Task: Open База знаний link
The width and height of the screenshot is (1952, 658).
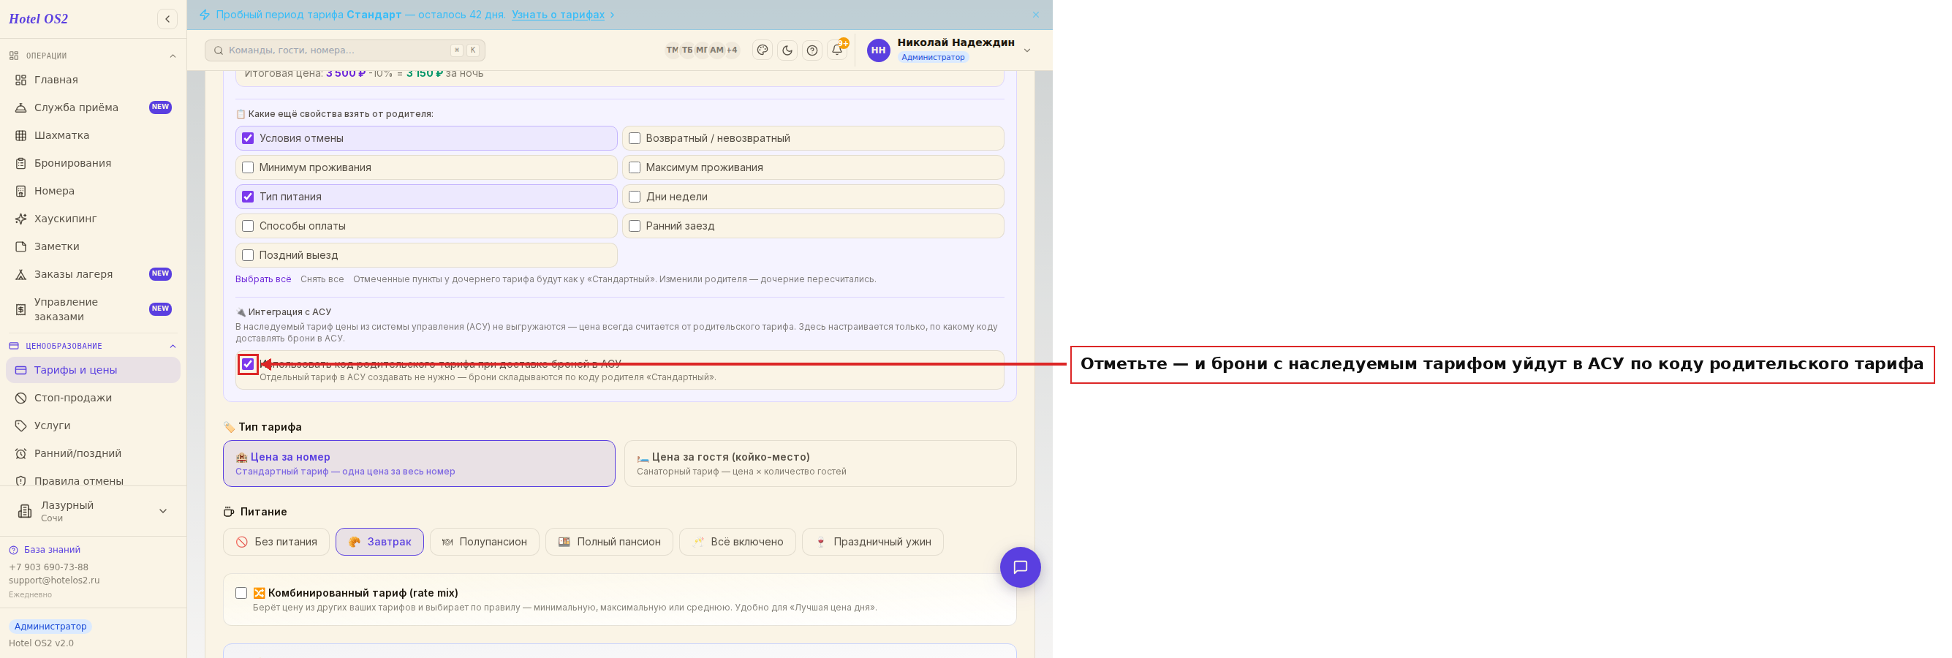Action: (x=51, y=550)
